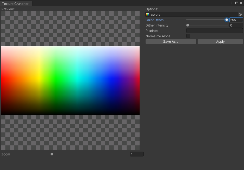Click the Apply button
This screenshot has width=244, height=170.
click(x=220, y=42)
